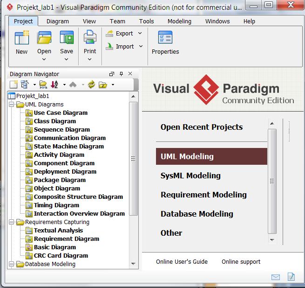This screenshot has height=288, width=305.
Task: Click the envelope icon in the status bar
Action: pos(276,277)
